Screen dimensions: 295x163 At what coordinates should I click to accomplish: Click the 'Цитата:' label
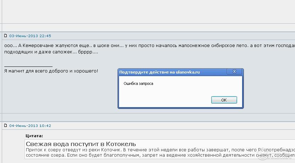click(x=34, y=136)
